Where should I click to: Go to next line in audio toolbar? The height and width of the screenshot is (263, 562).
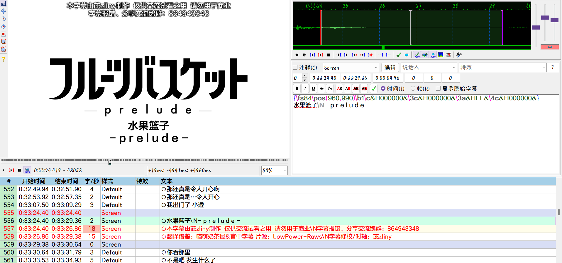[x=304, y=55]
